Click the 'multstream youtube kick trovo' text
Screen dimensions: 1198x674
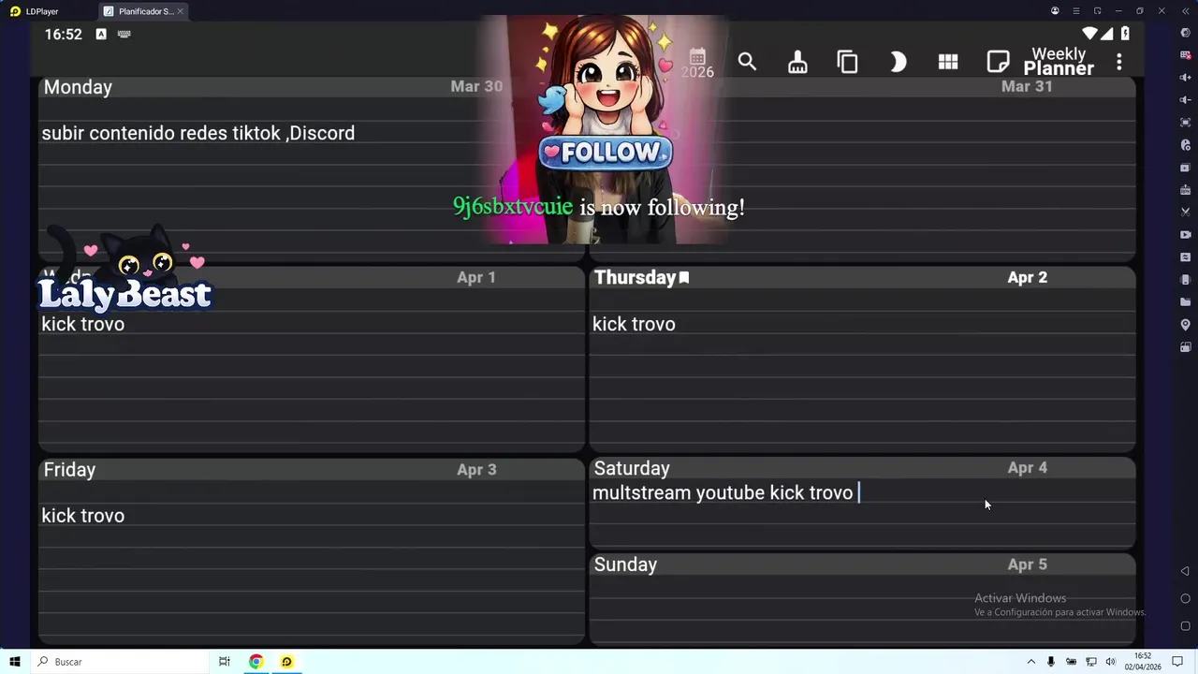coord(723,492)
